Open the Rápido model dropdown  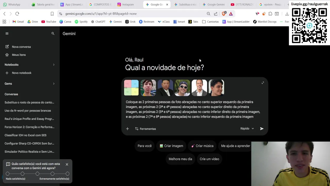tap(247, 128)
